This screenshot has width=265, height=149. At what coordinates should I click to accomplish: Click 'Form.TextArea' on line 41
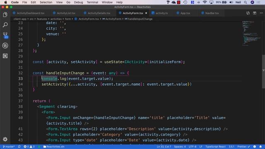[63, 129]
